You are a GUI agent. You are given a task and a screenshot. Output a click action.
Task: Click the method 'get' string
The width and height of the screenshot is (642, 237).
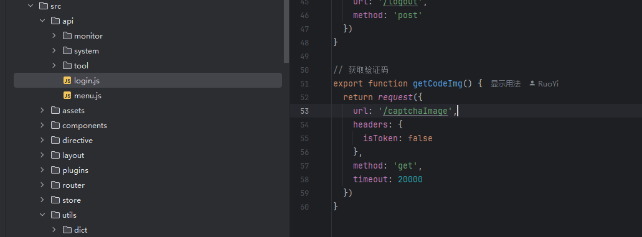[x=405, y=166]
